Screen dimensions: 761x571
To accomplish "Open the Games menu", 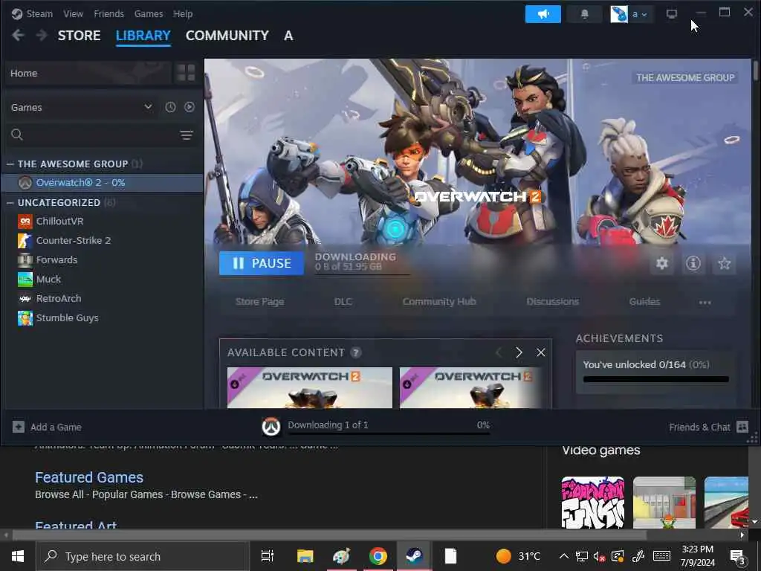I will pos(149,13).
